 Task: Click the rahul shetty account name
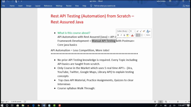tap(161, 1)
